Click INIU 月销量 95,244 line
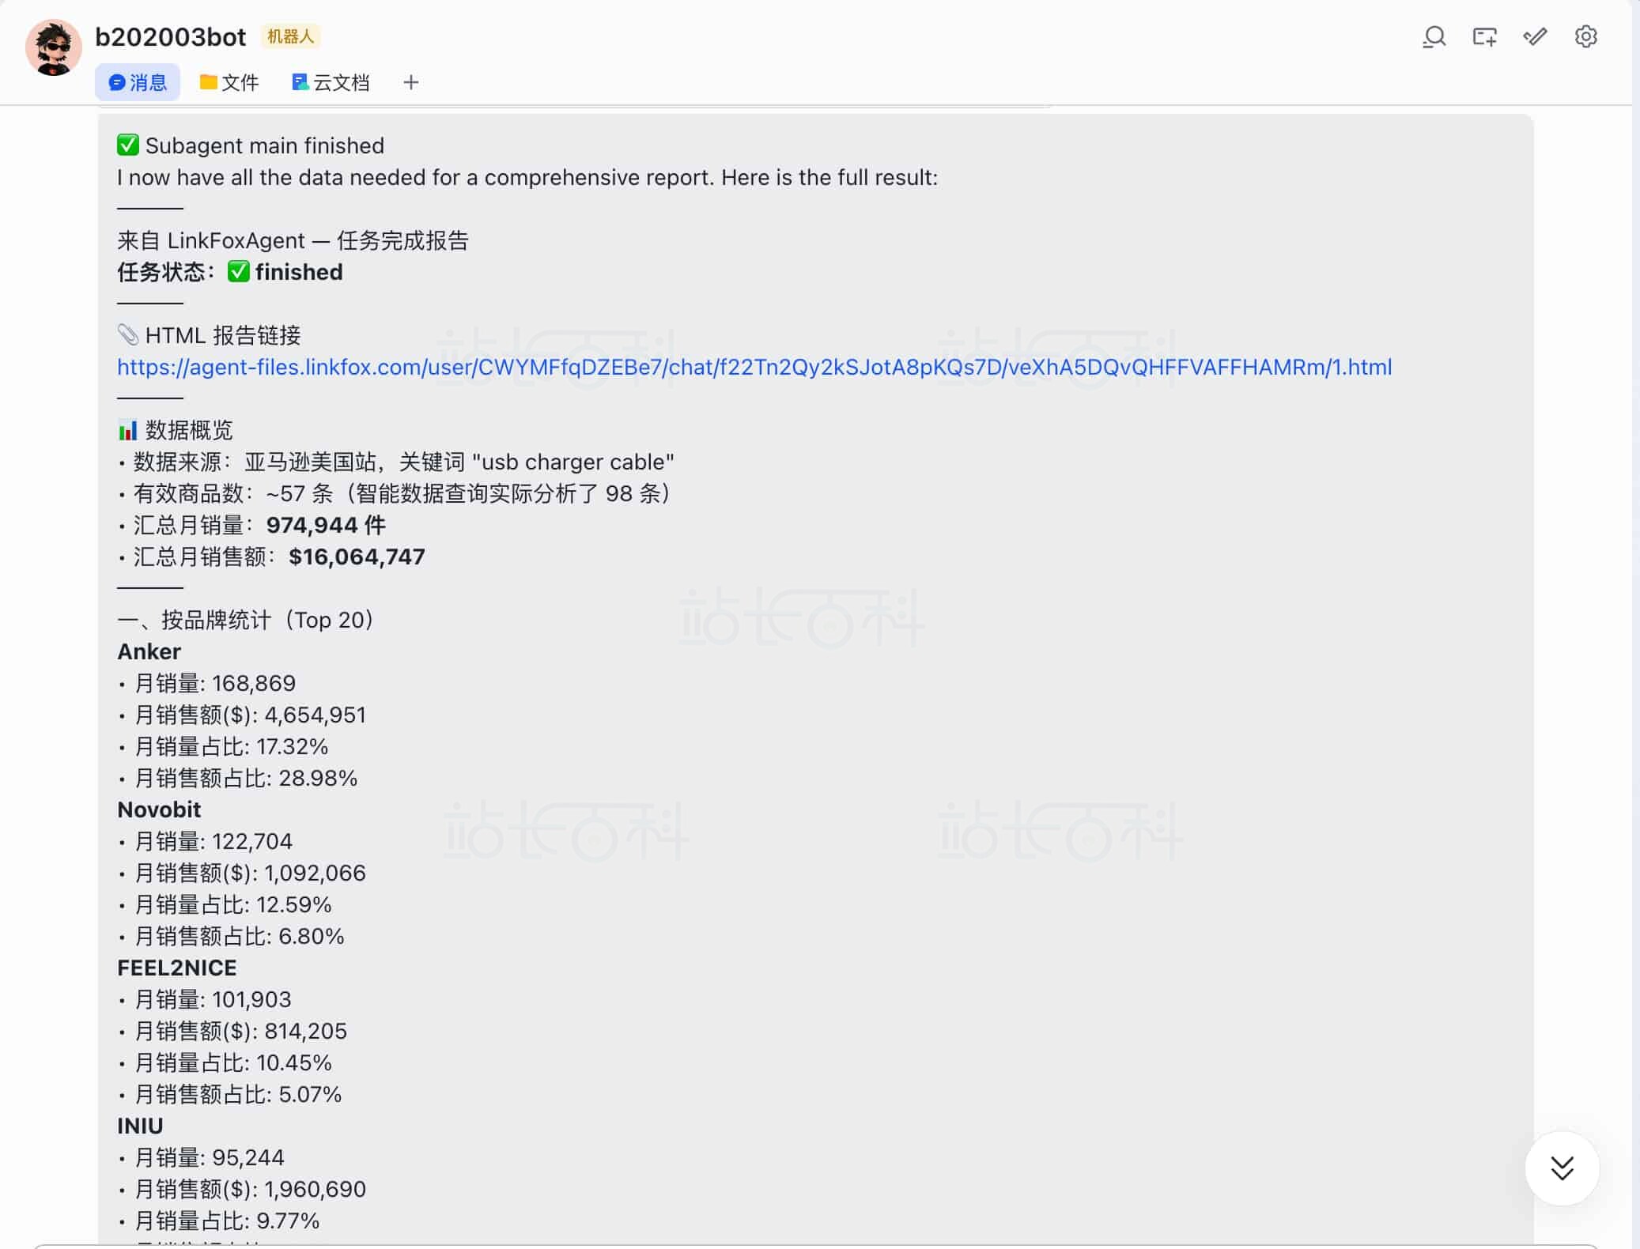1640x1249 pixels. tap(201, 1157)
